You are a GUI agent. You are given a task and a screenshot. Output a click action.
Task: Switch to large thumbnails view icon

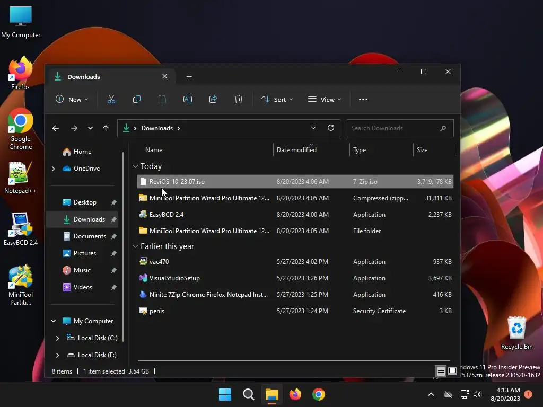(452, 371)
